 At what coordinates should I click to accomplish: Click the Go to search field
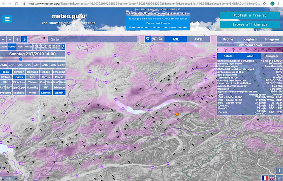pyautogui.click(x=92, y=39)
